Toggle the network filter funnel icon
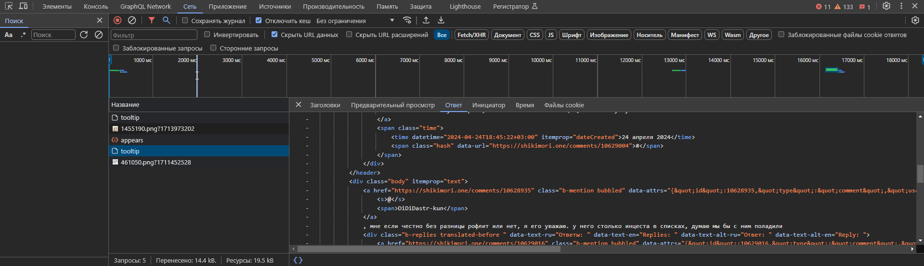 152,20
